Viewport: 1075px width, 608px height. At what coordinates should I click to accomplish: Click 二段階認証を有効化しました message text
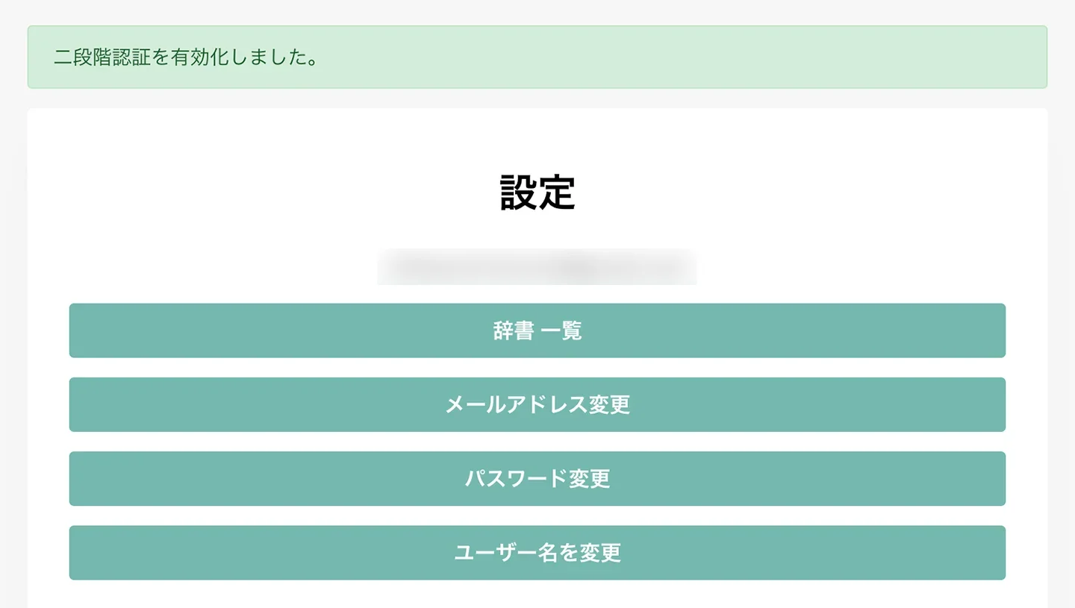[x=184, y=57]
